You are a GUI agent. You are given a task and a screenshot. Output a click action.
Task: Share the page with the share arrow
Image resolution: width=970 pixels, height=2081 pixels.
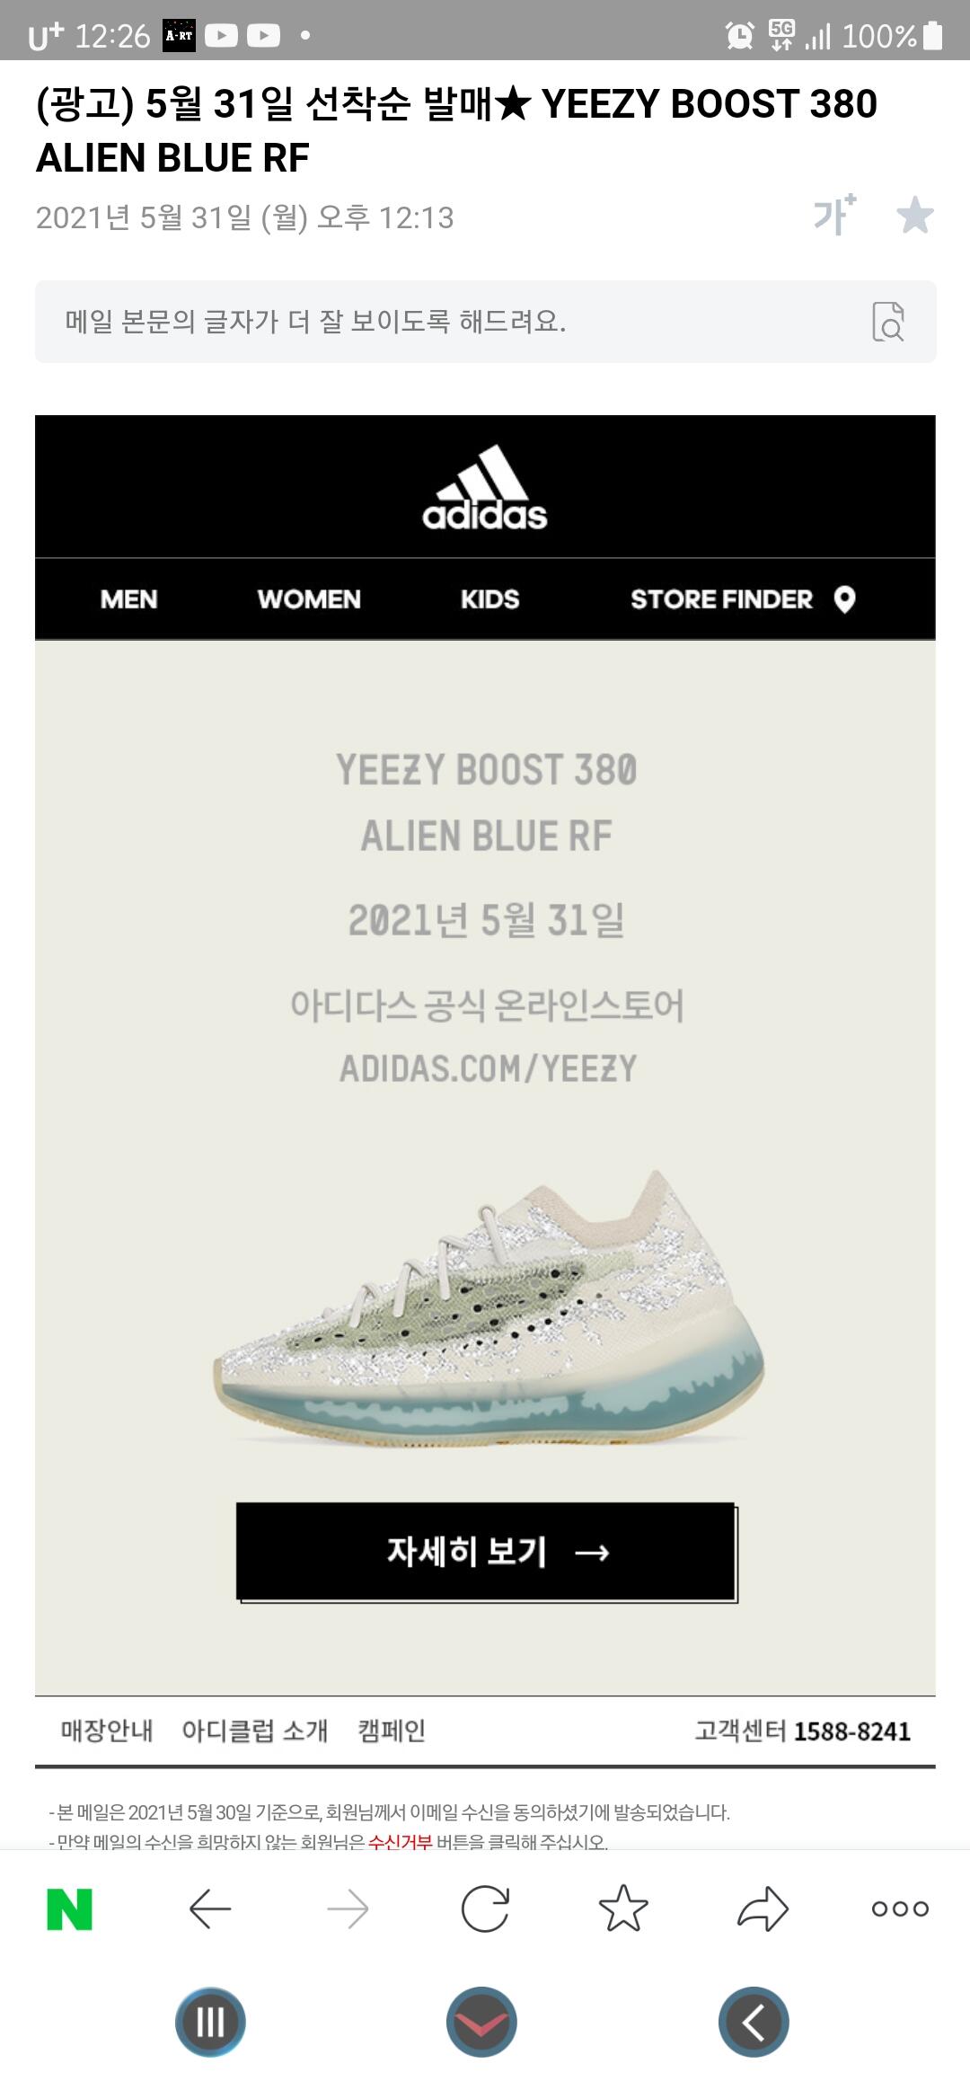[763, 1909]
